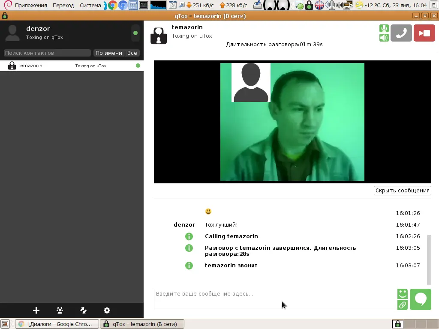Add a friend with the plus icon
This screenshot has width=439, height=329.
tap(36, 310)
